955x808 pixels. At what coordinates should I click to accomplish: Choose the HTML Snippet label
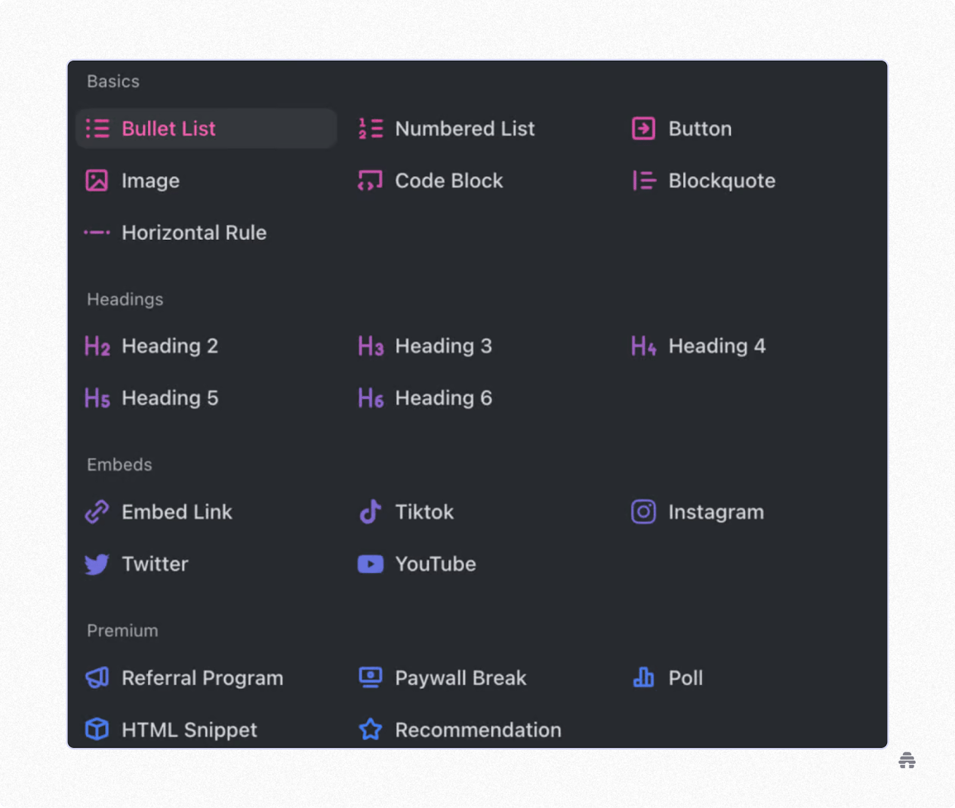point(189,730)
